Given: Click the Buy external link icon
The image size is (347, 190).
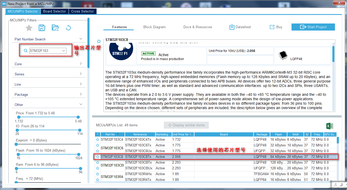Looking at the screenshot, I should pyautogui.click(x=272, y=27).
